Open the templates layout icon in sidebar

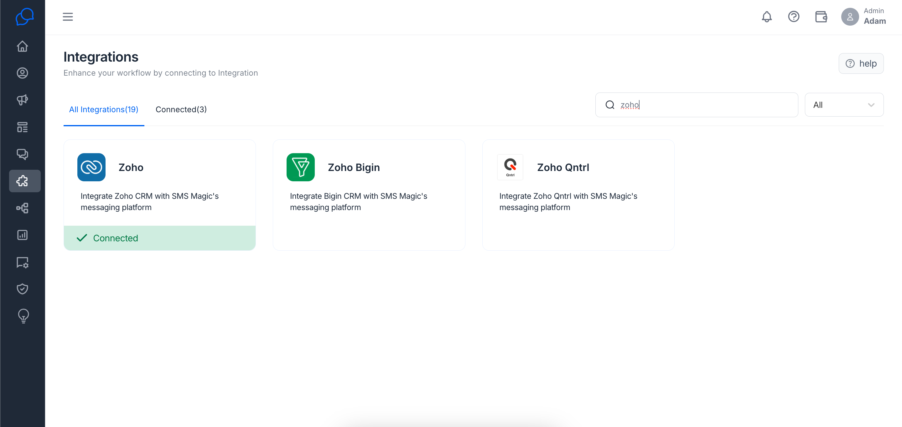click(23, 127)
